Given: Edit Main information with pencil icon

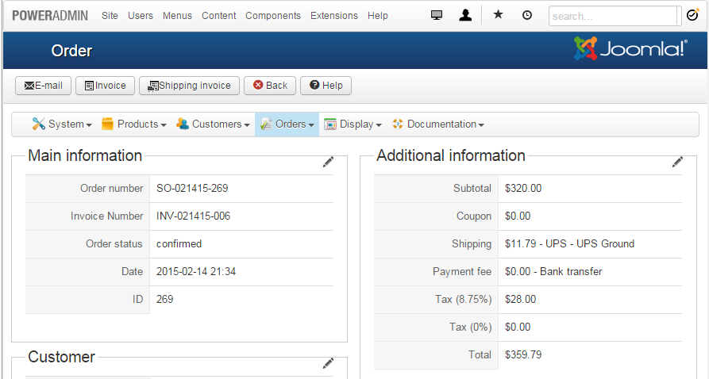Looking at the screenshot, I should click(328, 162).
